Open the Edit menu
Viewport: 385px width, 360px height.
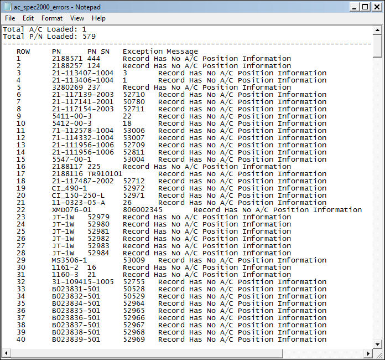(28, 18)
